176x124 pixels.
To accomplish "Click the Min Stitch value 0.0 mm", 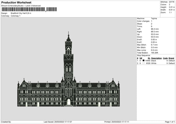I will tap(154, 47).
